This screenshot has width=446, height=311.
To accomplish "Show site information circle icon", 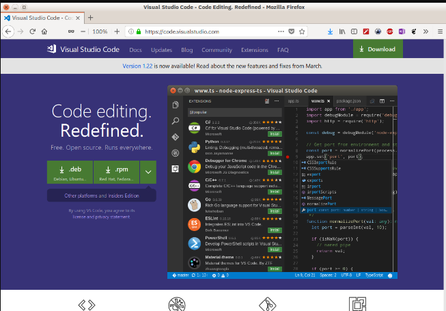I will coord(131,31).
